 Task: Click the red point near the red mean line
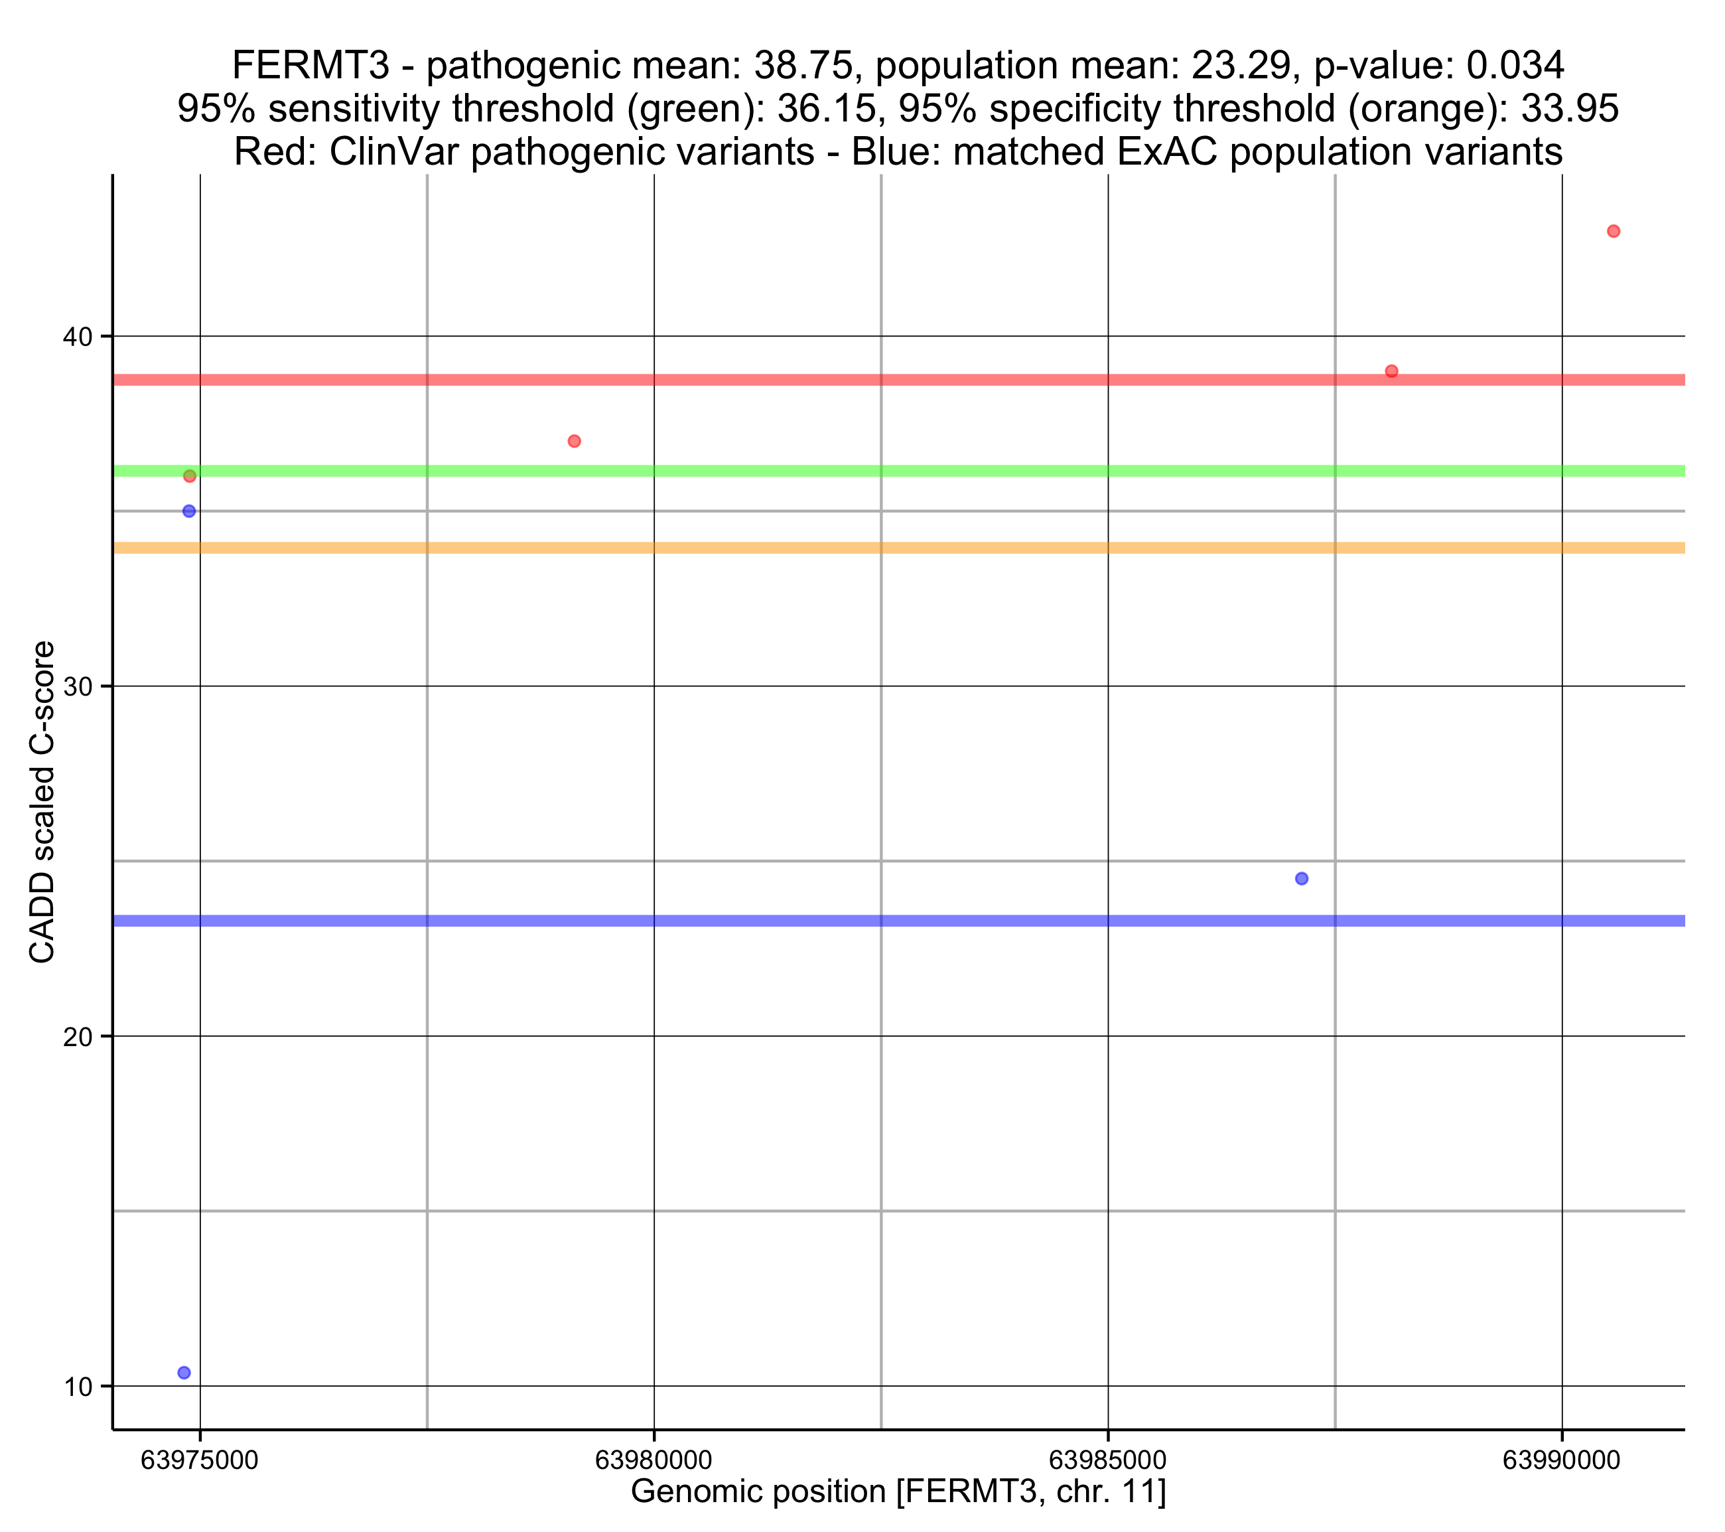1392,372
